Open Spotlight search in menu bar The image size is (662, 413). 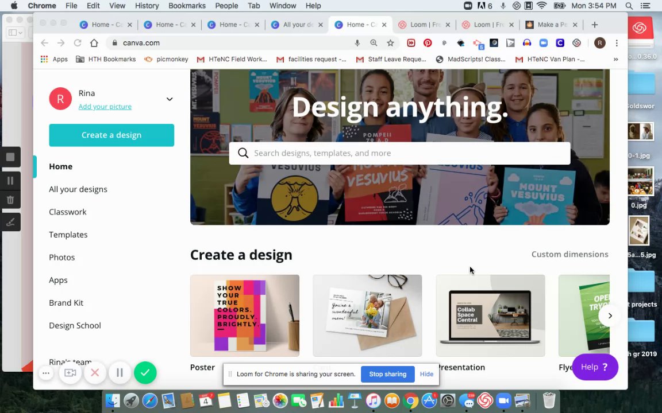(629, 6)
